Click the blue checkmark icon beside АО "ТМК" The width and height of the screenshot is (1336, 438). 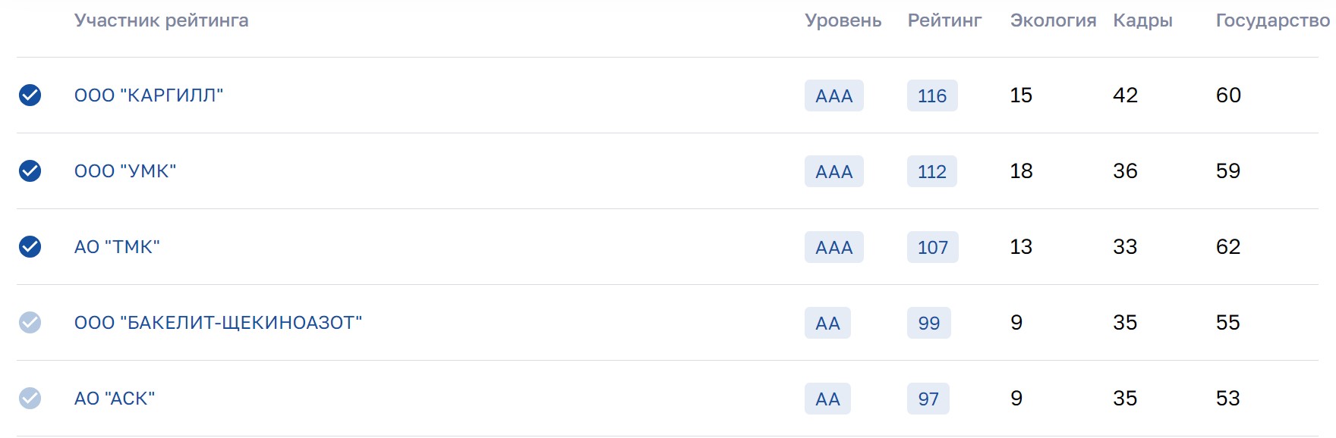click(x=30, y=246)
